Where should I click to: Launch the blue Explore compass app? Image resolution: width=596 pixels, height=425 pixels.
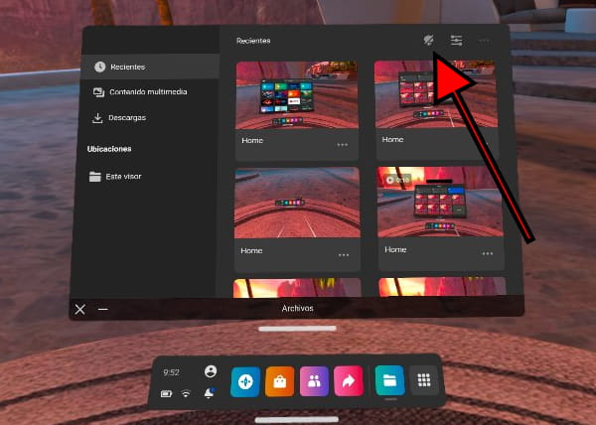coord(245,381)
